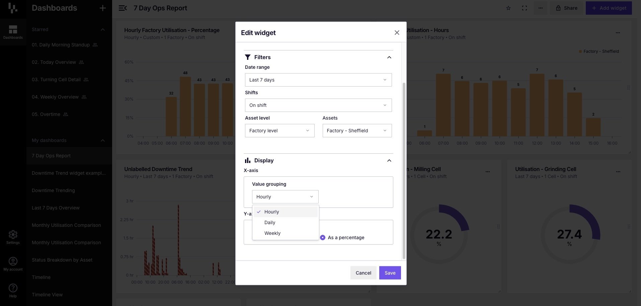
Task: Click the app logo in the top-left corner
Action: [x=13, y=8]
